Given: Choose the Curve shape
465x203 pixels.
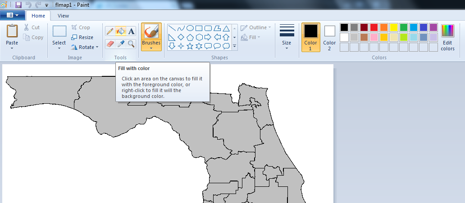Looking at the screenshot, I should pos(181,28).
